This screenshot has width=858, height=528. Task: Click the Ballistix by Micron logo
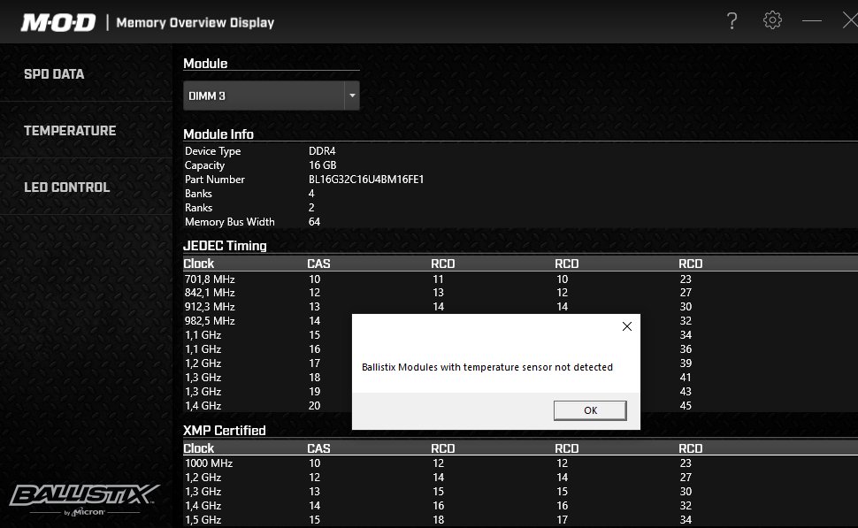point(84,497)
